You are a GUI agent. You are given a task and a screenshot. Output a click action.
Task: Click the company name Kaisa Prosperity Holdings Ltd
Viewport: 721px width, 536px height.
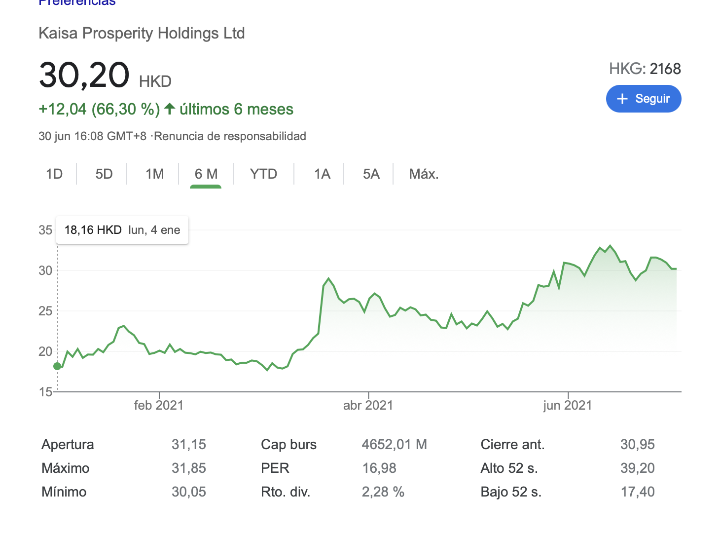pos(142,33)
